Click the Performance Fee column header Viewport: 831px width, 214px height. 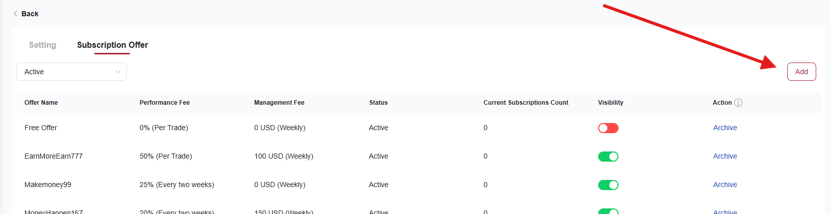pyautogui.click(x=165, y=103)
